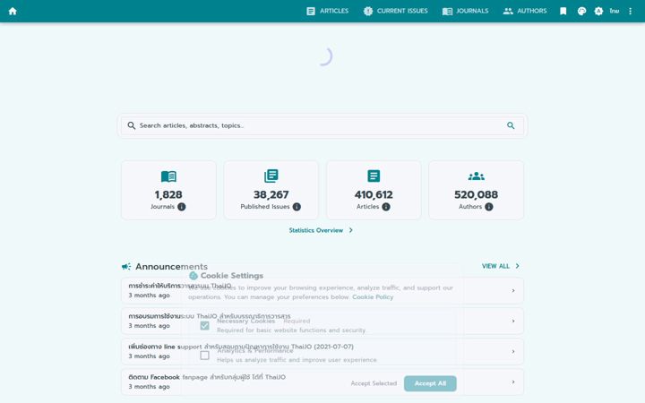Click the 38,267 published issues number
The image size is (645, 403).
[x=271, y=194]
